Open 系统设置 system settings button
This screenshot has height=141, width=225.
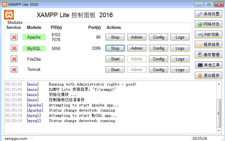[208, 14]
